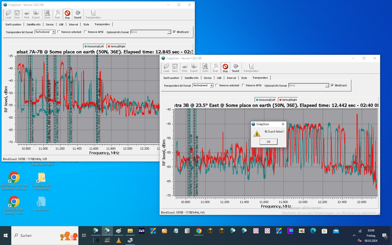This screenshot has width=392, height=245.
Task: Open Earth position tab in Eutelsat window
Action: point(13,24)
